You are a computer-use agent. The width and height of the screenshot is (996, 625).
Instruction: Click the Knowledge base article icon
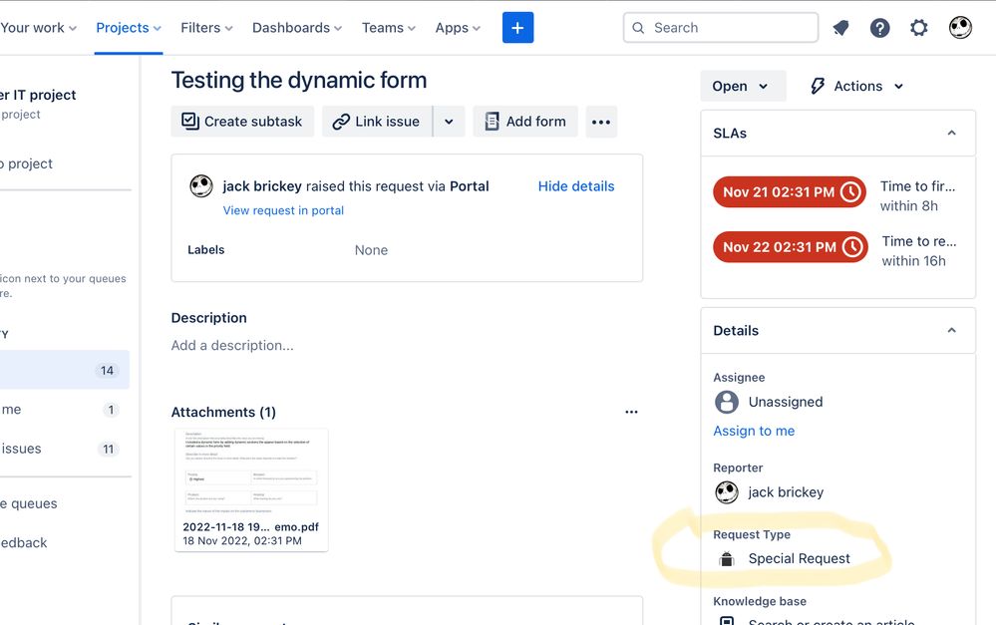[x=727, y=621]
